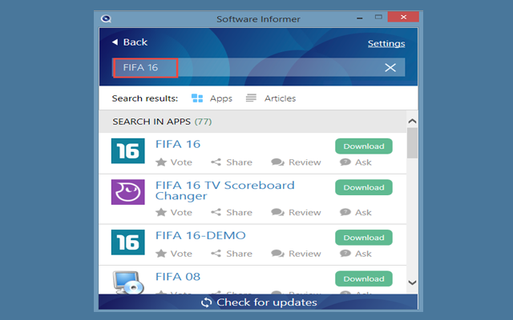Image resolution: width=513 pixels, height=320 pixels.
Task: Clear the search field with X icon
Action: [390, 68]
